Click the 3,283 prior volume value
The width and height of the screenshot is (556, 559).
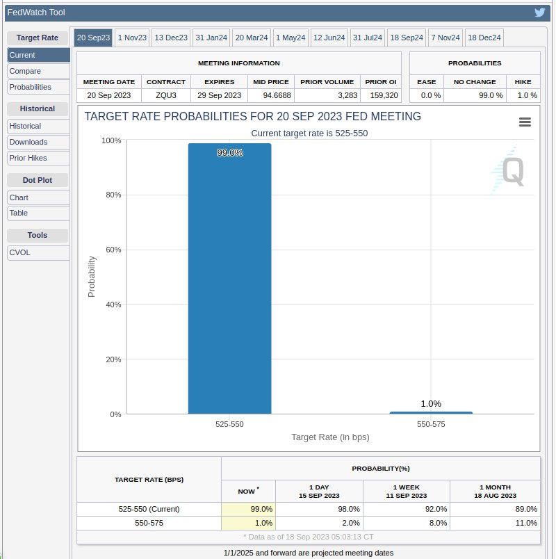pos(347,95)
